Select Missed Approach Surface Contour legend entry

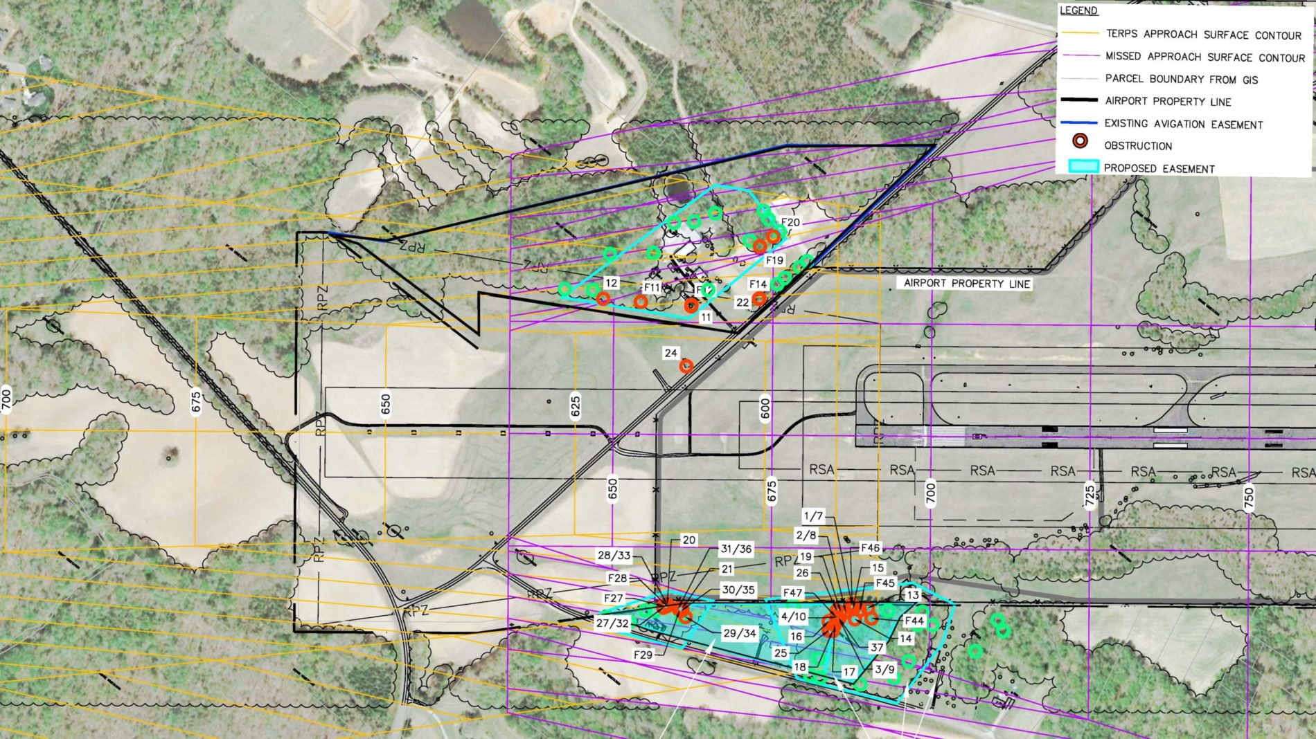[x=1204, y=57]
